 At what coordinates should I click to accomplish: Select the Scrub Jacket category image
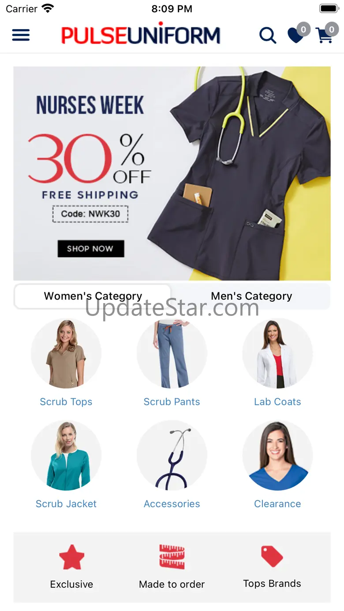coord(66,455)
